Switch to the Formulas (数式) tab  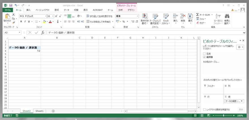pos(57,10)
